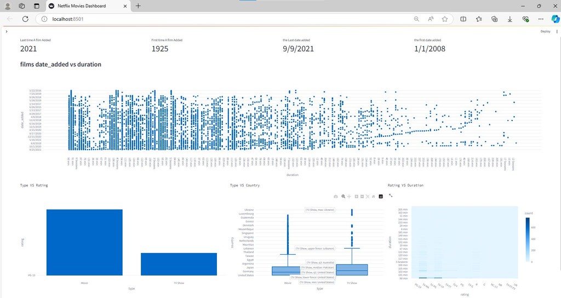Image resolution: width=561 pixels, height=298 pixels.
Task: Open fullscreen view of Type VS Country chart
Action: click(x=391, y=196)
